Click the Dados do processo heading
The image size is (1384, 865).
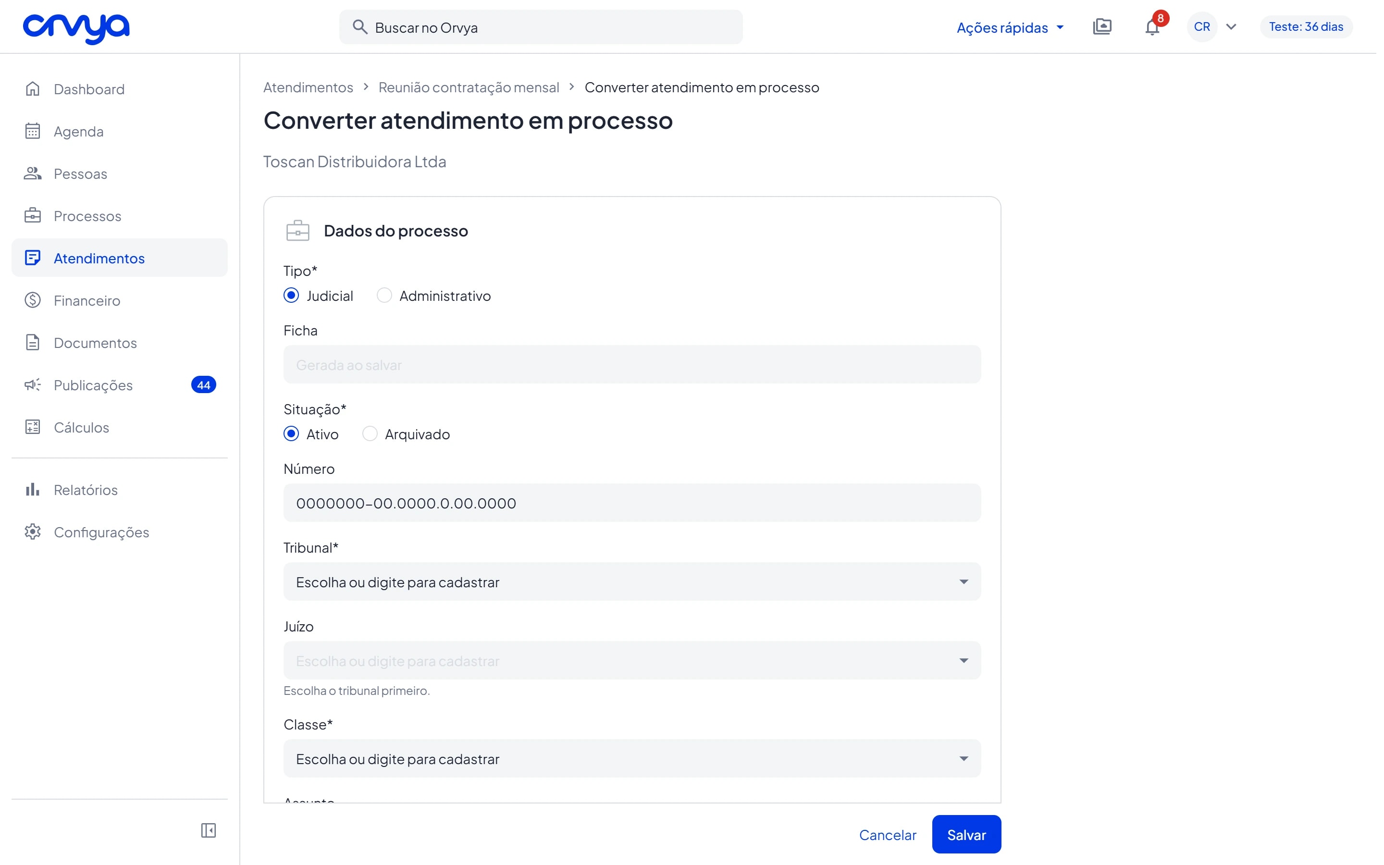click(x=396, y=231)
